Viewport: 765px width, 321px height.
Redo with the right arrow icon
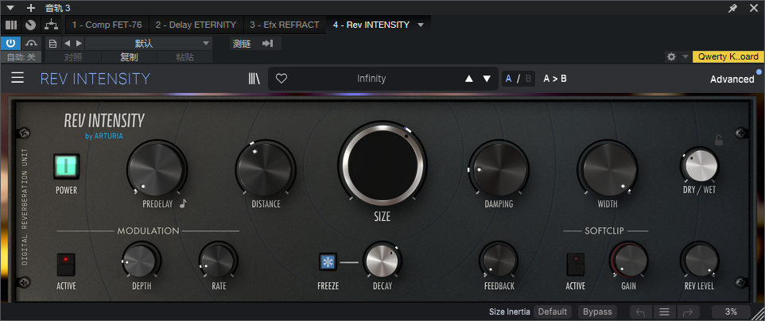687,311
